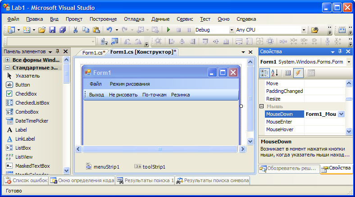Click the Align Lefts layout icon
The image size is (355, 197).
click(172, 41)
